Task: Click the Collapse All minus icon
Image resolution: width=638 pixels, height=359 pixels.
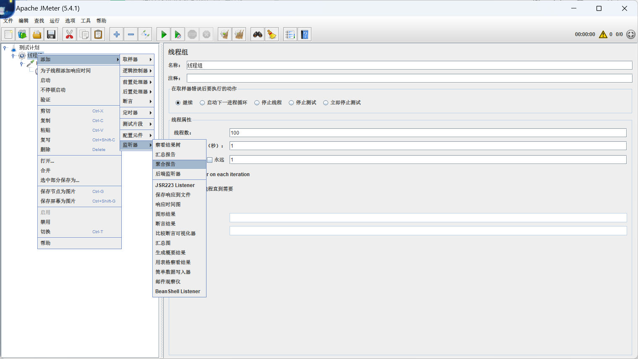Action: pyautogui.click(x=131, y=34)
